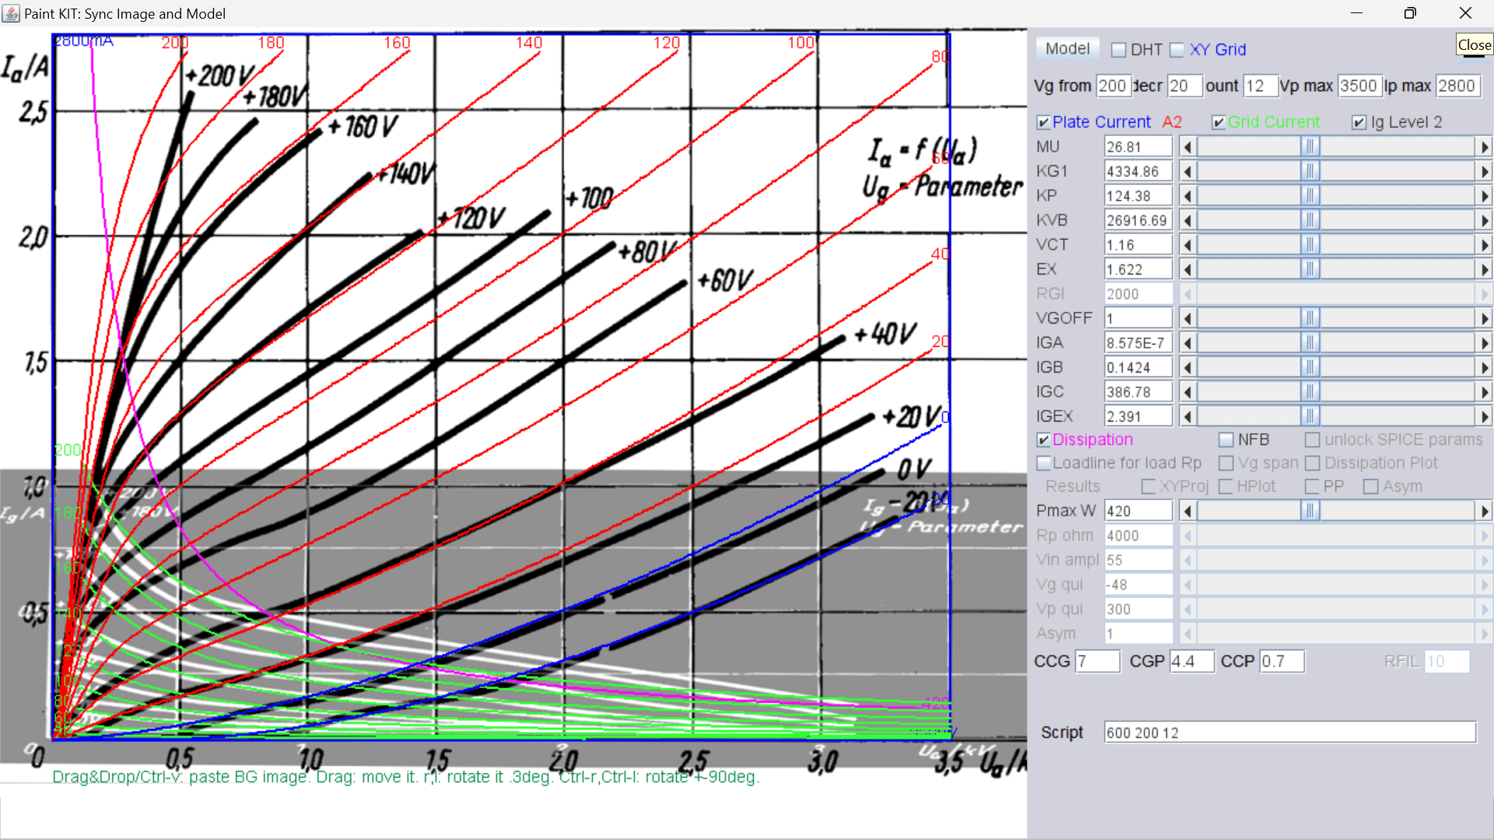The height and width of the screenshot is (840, 1494).
Task: Click the IGA left arrow button
Action: (x=1187, y=343)
